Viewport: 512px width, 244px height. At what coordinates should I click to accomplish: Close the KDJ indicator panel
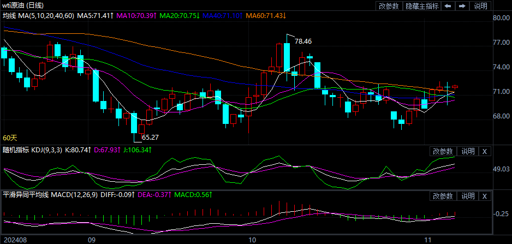[485, 151]
